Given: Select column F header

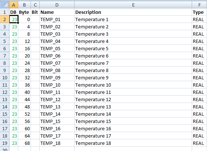Looking at the screenshot, I should [199, 5].
